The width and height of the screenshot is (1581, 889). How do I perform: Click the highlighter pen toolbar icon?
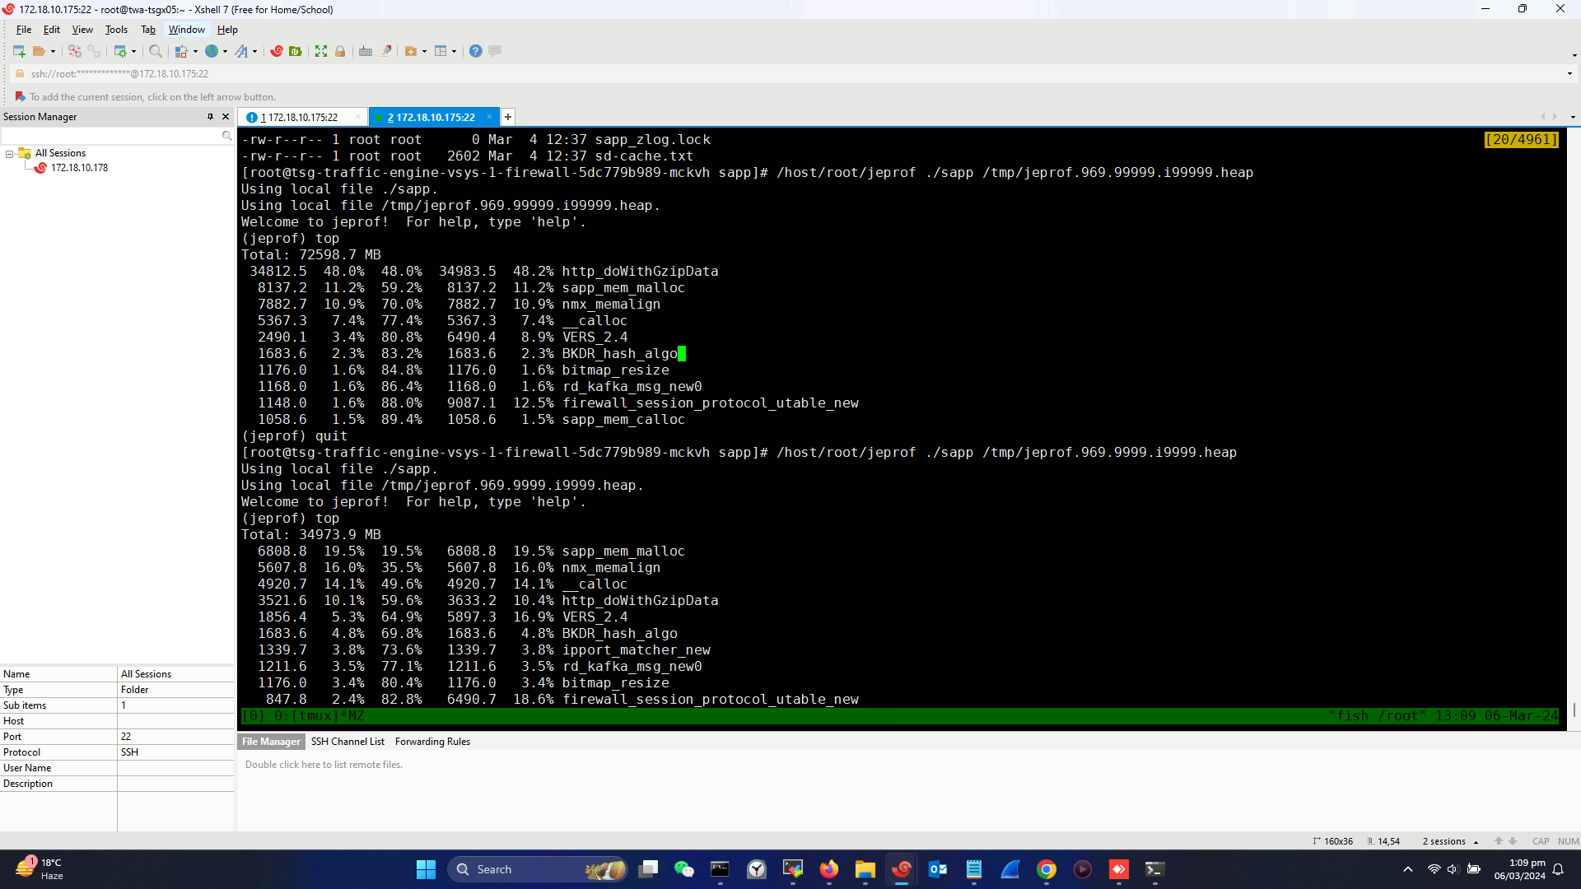coord(385,51)
